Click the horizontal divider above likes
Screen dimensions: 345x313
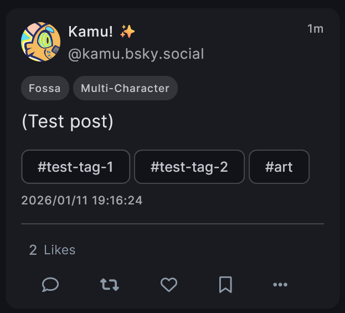tap(172, 224)
